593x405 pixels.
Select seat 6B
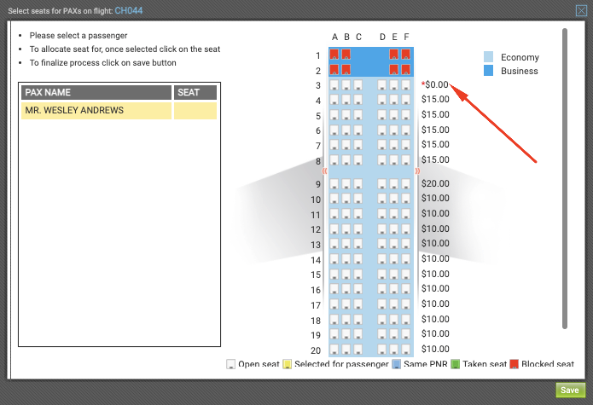coord(346,130)
